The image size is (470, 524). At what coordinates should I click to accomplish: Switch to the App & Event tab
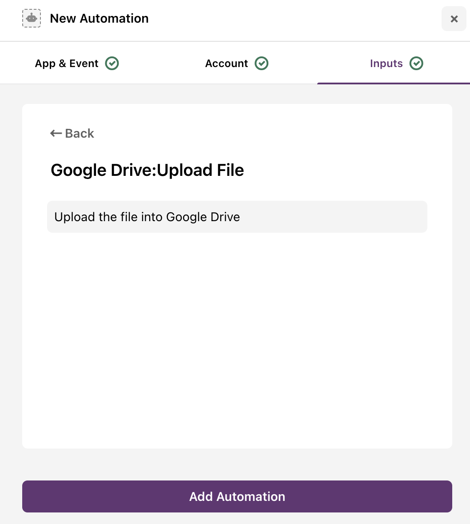point(77,64)
